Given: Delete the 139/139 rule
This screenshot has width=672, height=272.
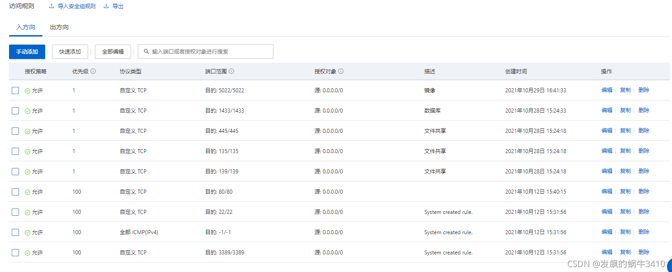Looking at the screenshot, I should 644,171.
